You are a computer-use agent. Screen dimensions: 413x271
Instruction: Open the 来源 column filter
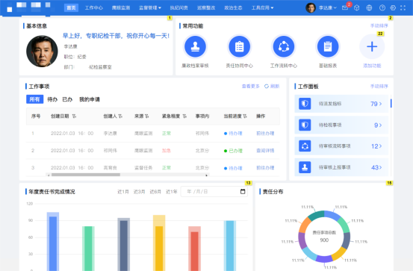pos(146,116)
